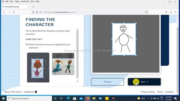Image resolution: width=180 pixels, height=101 pixels.
Task: Click instructions panel scroll up arrow
Action: click(77, 30)
